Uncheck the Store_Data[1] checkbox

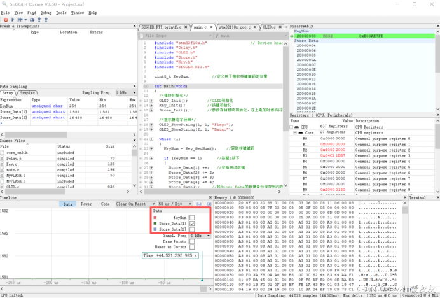pyautogui.click(x=192, y=223)
